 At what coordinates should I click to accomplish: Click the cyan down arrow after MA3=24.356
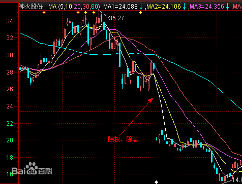(x=228, y=7)
